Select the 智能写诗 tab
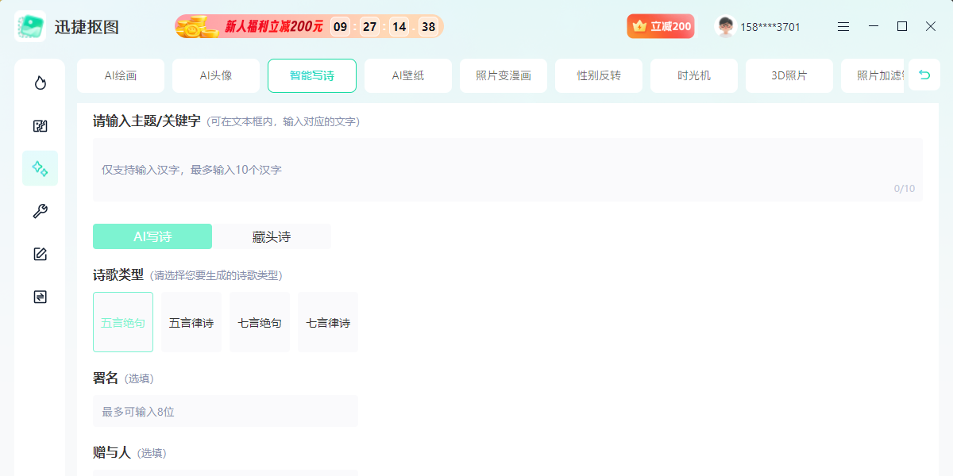The width and height of the screenshot is (953, 476). (312, 75)
